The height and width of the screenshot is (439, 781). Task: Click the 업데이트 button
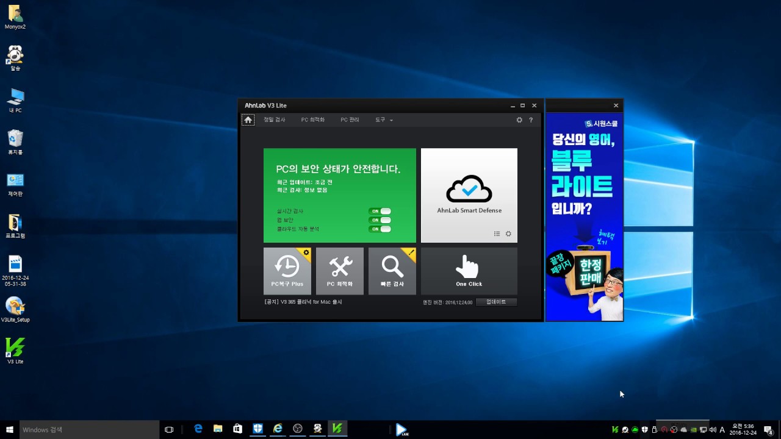click(496, 302)
